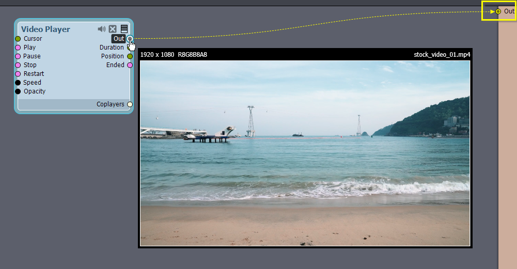This screenshot has height=269, width=517.
Task: Click the Ended label
Action: pos(115,65)
